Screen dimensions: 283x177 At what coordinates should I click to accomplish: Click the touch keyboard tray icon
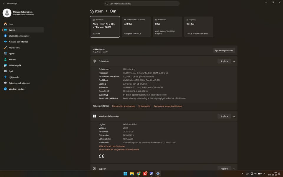(247, 174)
